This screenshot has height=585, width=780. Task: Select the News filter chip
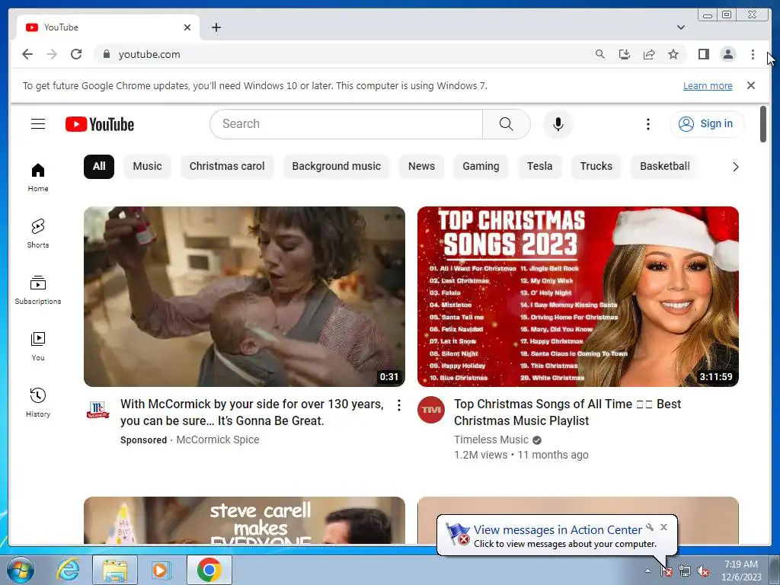click(421, 166)
